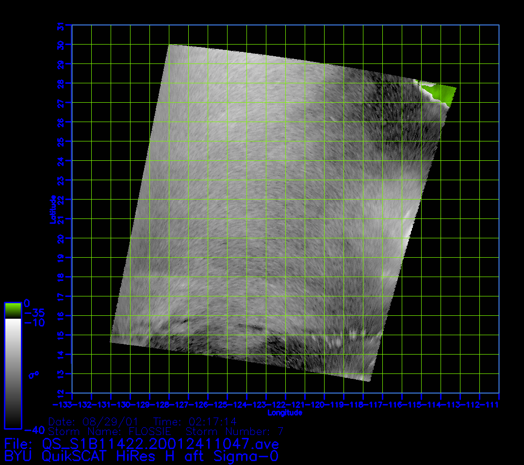Click the -40 label below the color bar
The width and height of the screenshot is (524, 465).
[x=34, y=430]
